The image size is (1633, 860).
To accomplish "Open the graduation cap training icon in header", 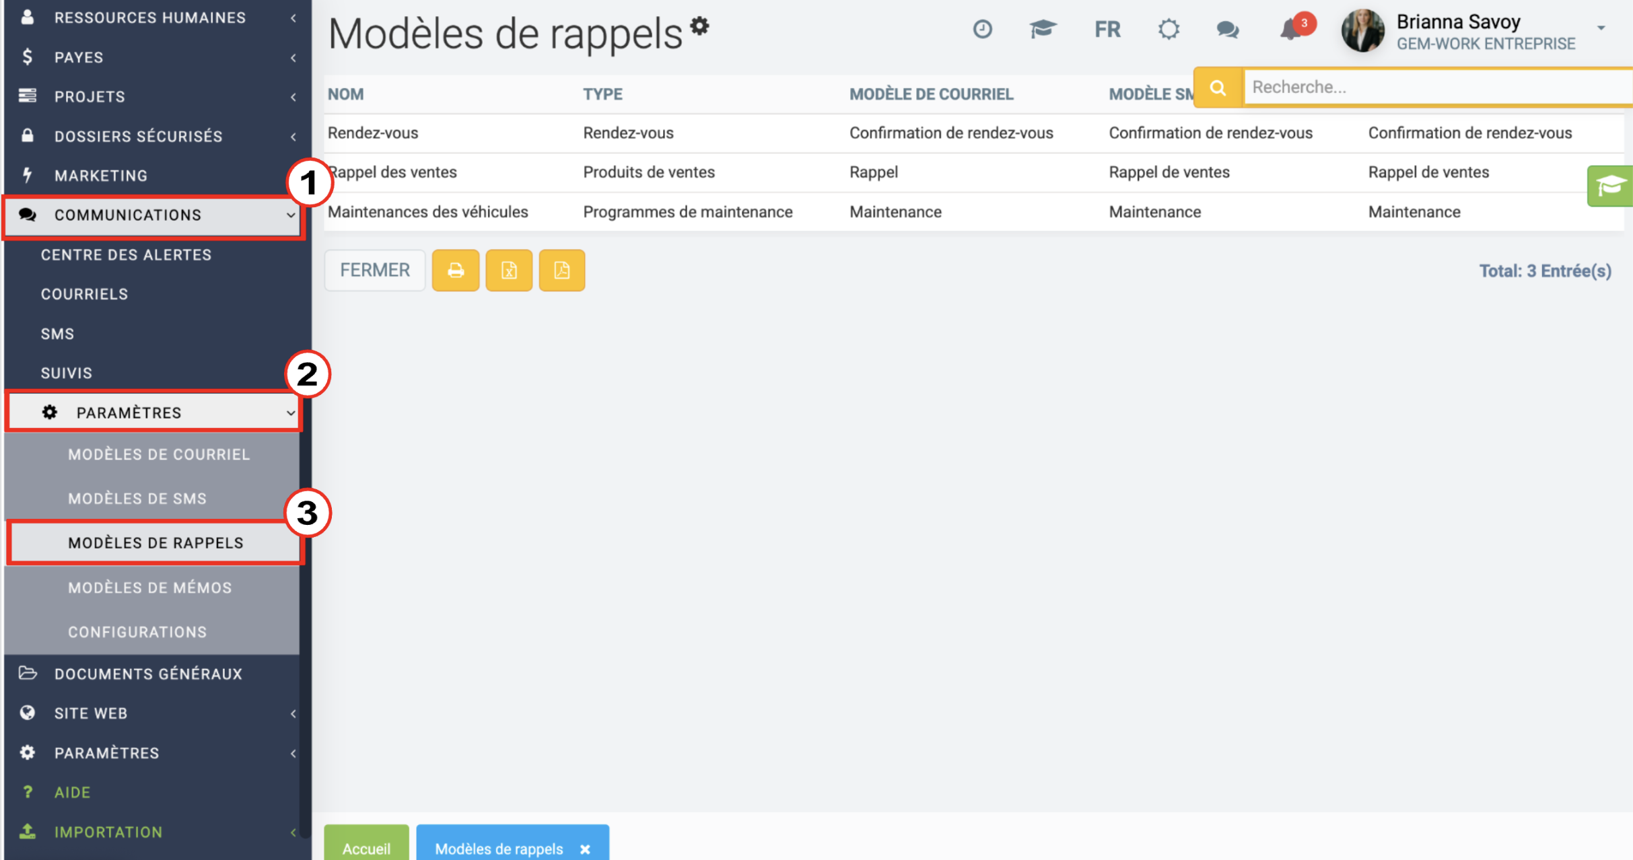I will (x=1043, y=29).
